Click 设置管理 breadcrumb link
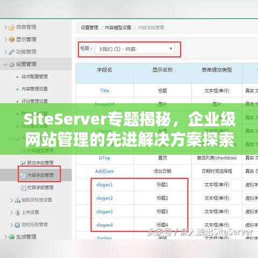This screenshot has width=258, height=258. click(x=89, y=27)
